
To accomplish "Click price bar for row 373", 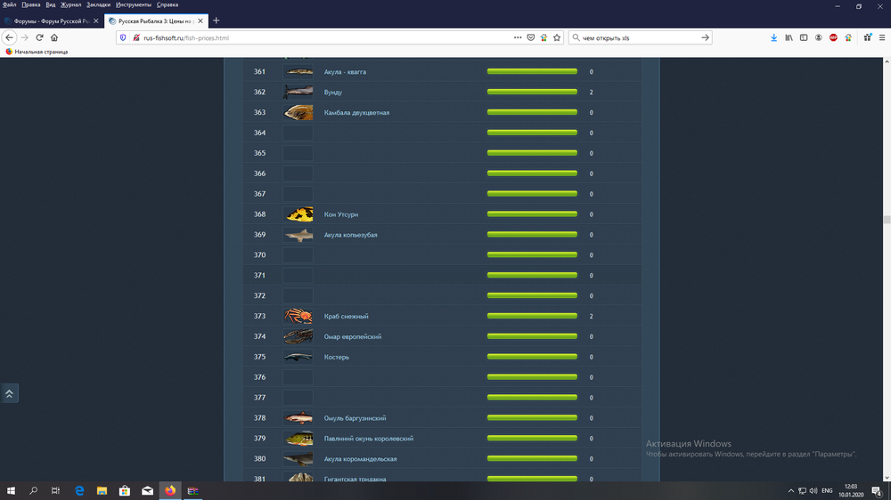I will pyautogui.click(x=532, y=316).
